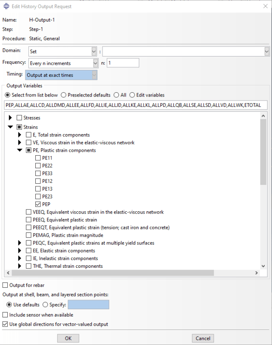This screenshot has width=272, height=345.
Task: Select the Preselected defaults radio button
Action: click(x=63, y=95)
